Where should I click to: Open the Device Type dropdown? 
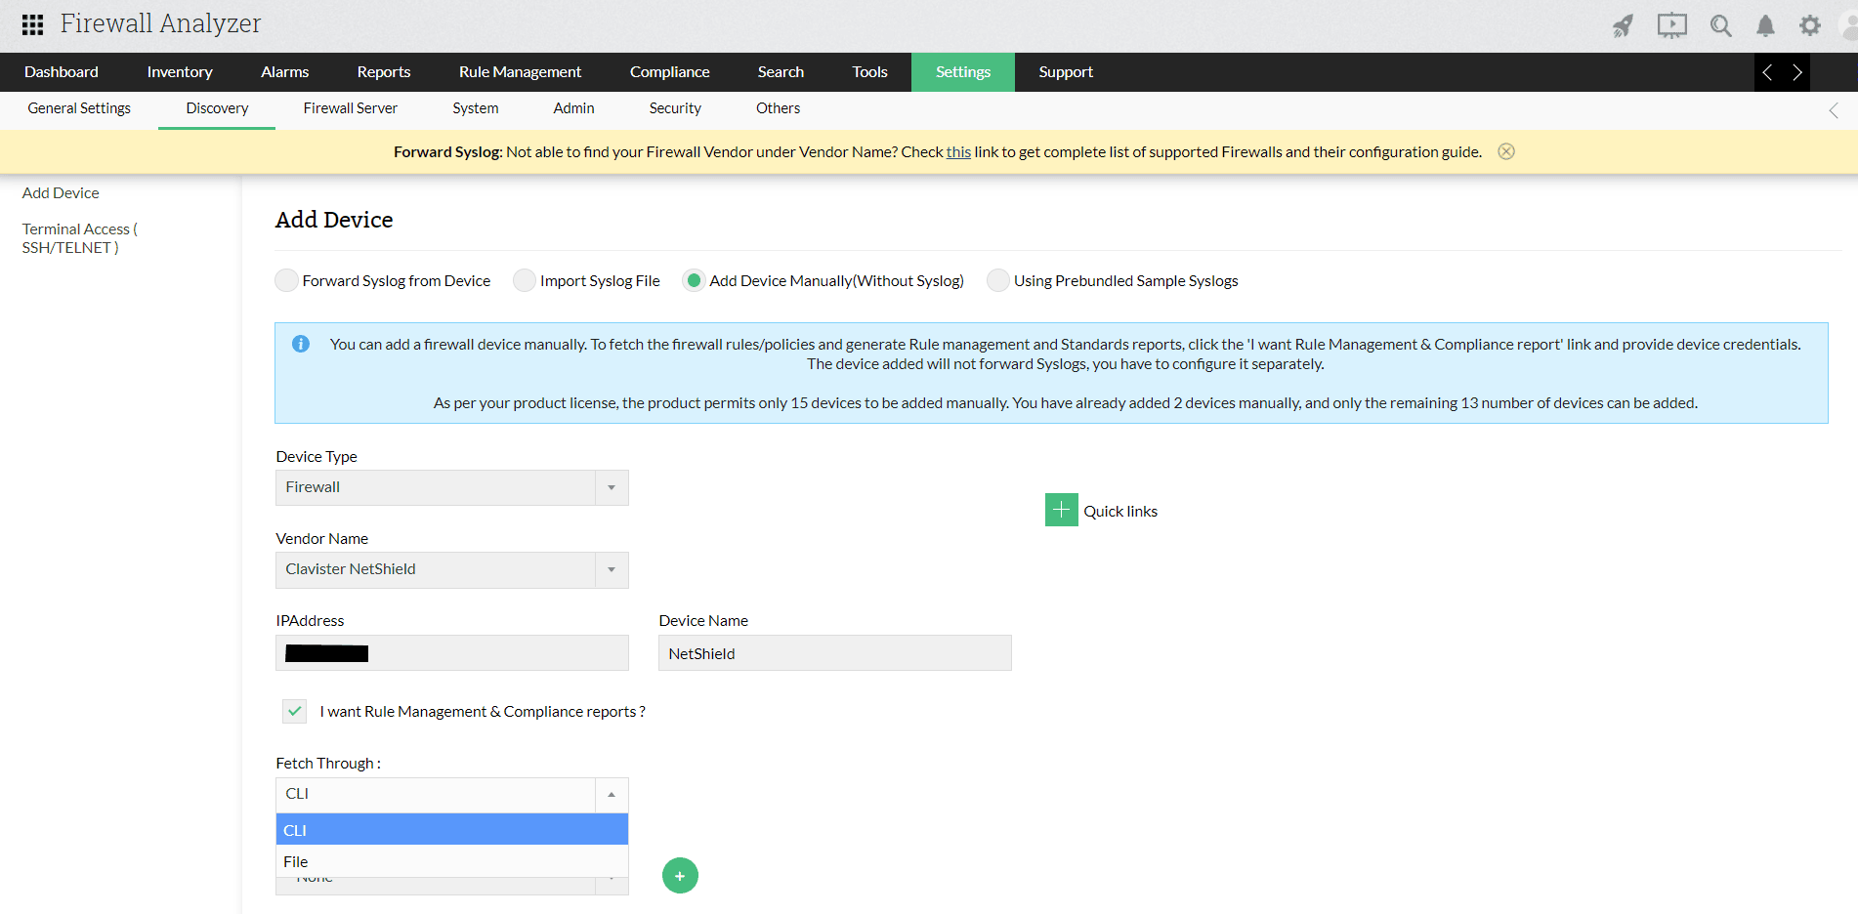(x=611, y=486)
